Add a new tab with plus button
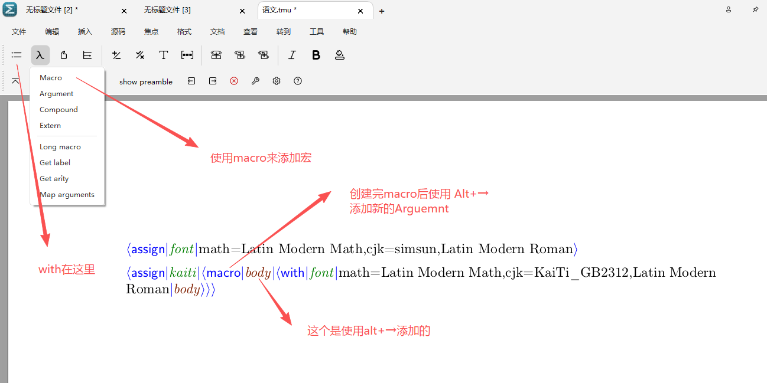 [382, 11]
